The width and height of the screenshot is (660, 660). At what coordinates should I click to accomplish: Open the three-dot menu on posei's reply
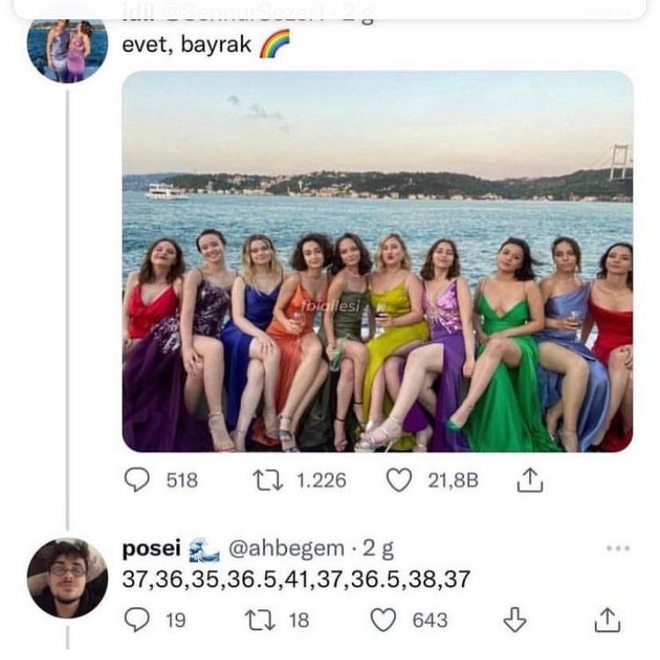(618, 548)
